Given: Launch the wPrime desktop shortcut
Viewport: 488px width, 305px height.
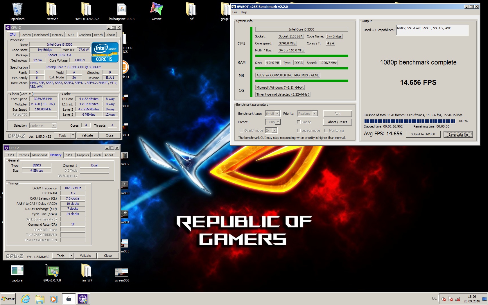Looking at the screenshot, I should click(157, 12).
